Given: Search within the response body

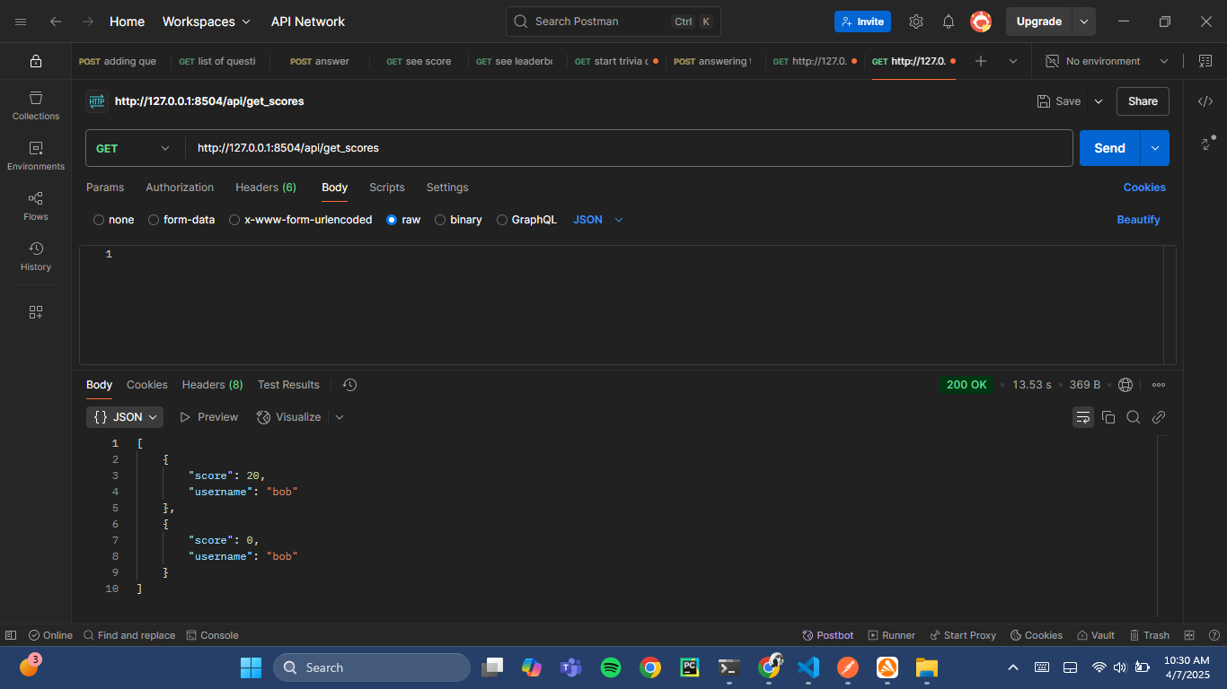Looking at the screenshot, I should click(1134, 417).
